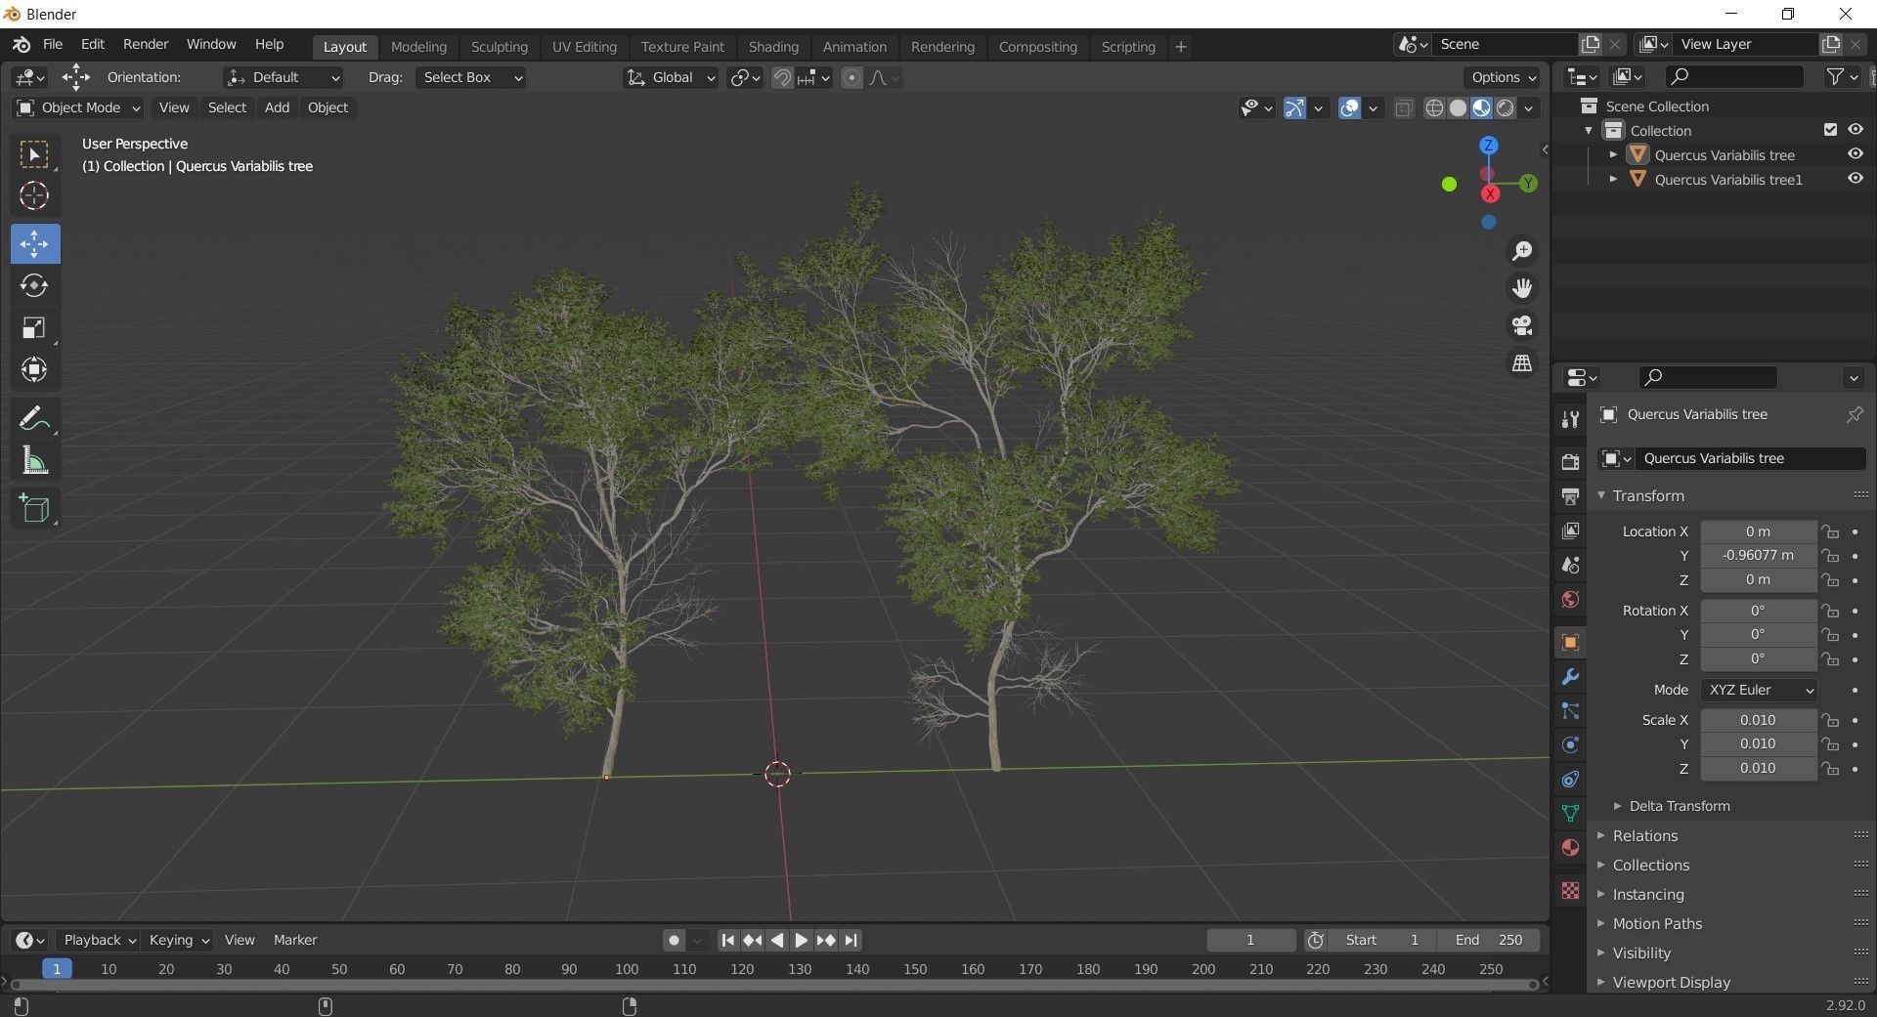
Task: Click the current frame field showing 1
Action: 1250,940
